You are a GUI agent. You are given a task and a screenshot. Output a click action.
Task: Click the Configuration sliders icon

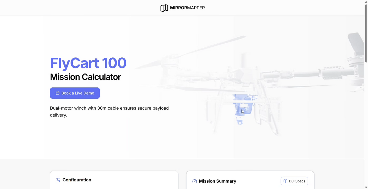pyautogui.click(x=58, y=180)
